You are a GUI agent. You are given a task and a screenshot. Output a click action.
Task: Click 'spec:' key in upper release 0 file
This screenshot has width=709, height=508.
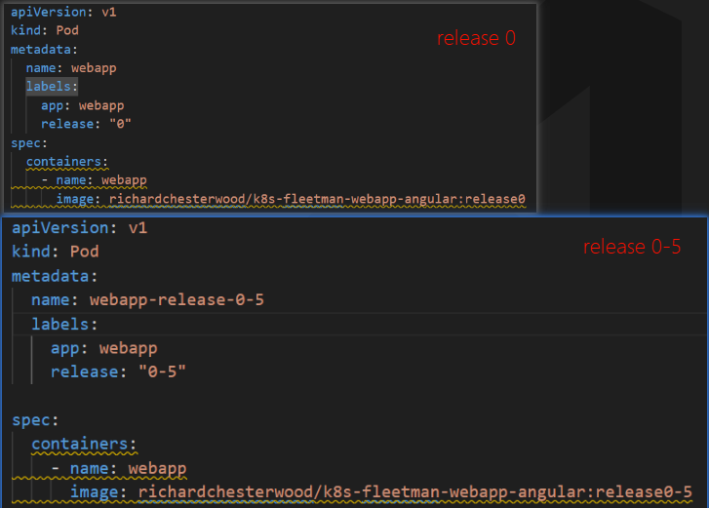point(29,142)
